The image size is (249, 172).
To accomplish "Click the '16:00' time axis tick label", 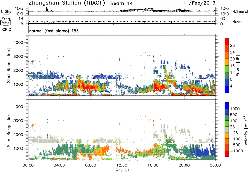I will point(153,165).
